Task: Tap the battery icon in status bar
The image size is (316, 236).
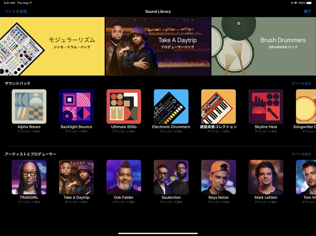Action: point(310,3)
